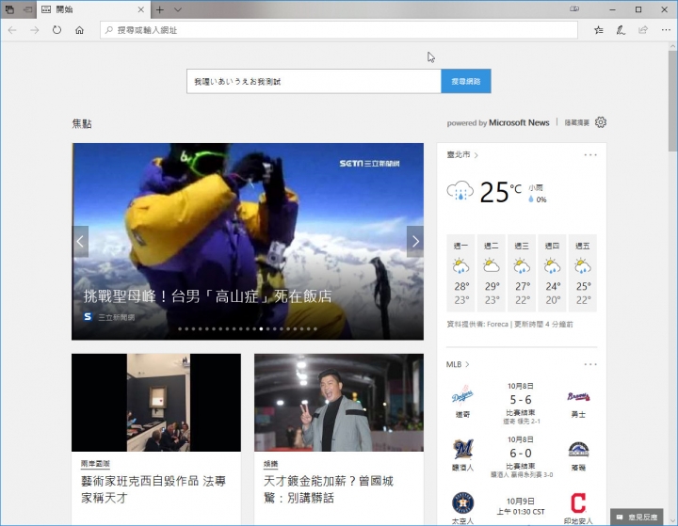678x526 pixels.
Task: Show previous slide in news carousel
Action: coord(80,242)
